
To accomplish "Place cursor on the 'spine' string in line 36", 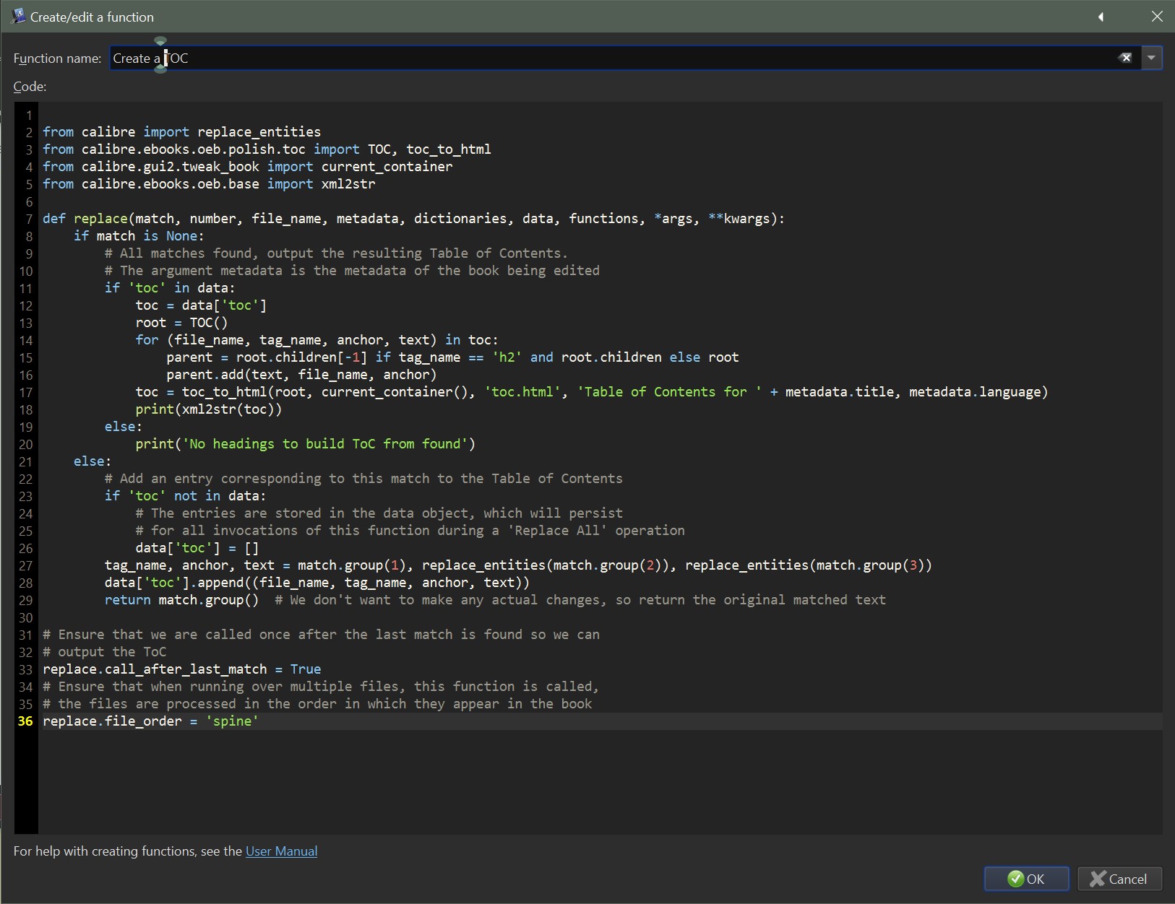I will coord(232,721).
